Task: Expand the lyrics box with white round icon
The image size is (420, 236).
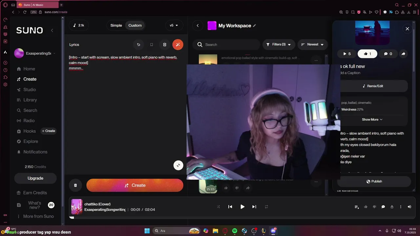Action: point(178,165)
